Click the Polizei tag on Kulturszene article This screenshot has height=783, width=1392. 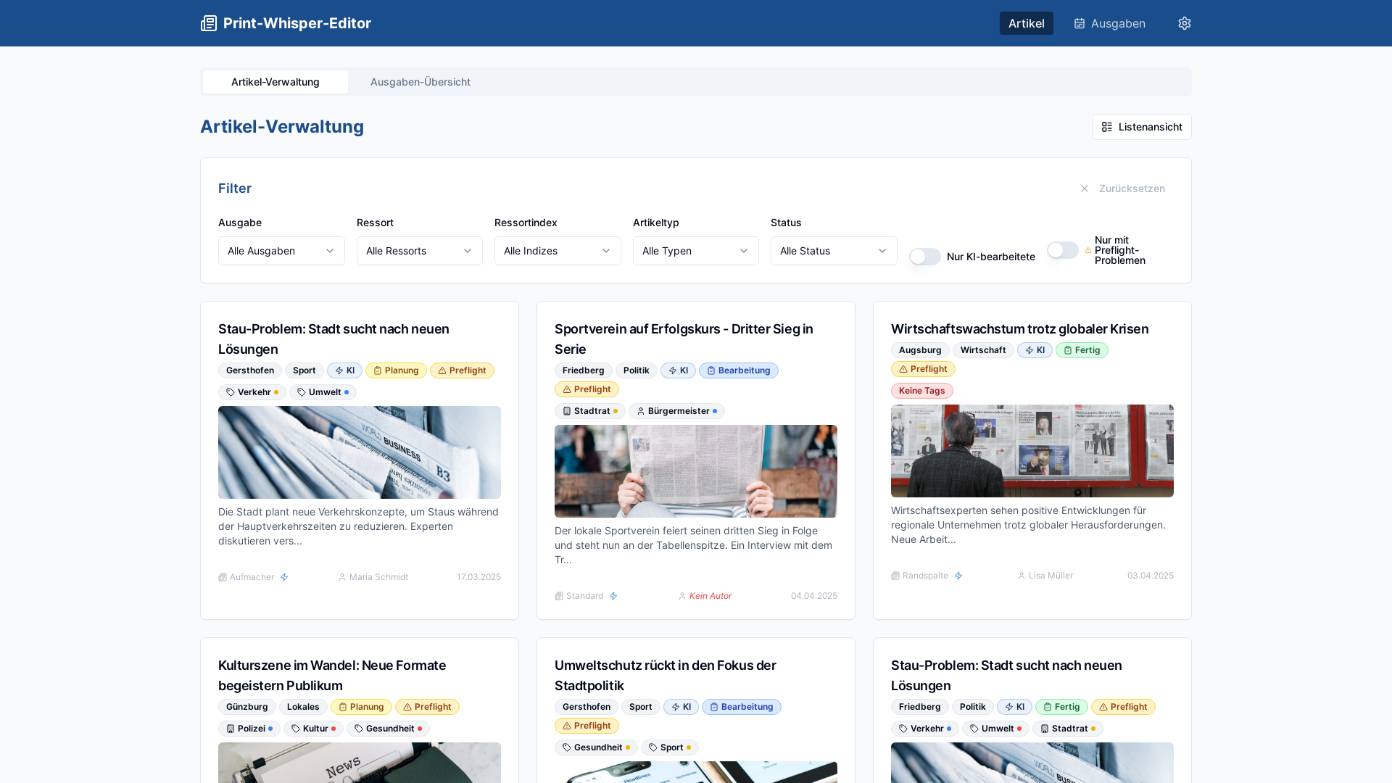(249, 729)
